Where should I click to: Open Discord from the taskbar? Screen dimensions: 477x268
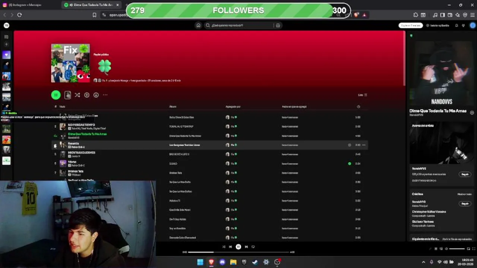222,262
